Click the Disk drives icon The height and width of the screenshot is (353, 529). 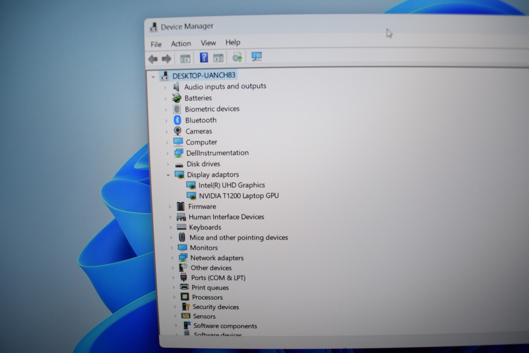[179, 164]
